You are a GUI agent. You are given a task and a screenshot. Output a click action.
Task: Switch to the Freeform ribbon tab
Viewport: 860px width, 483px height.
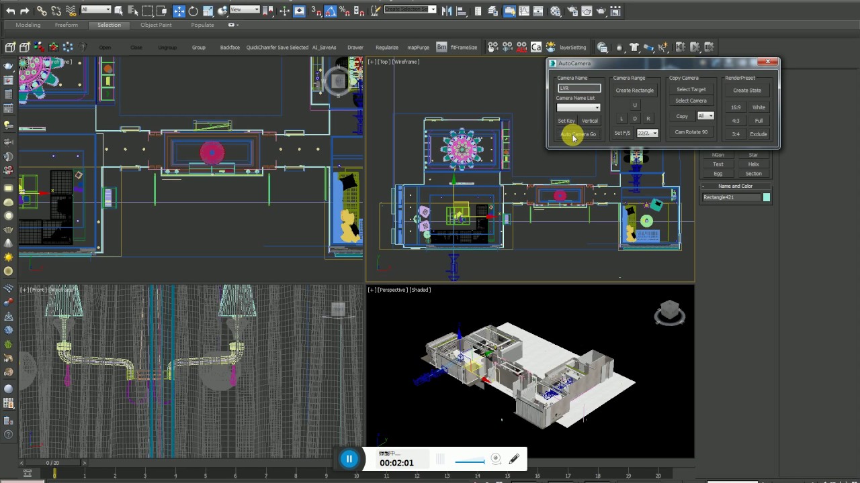click(67, 25)
